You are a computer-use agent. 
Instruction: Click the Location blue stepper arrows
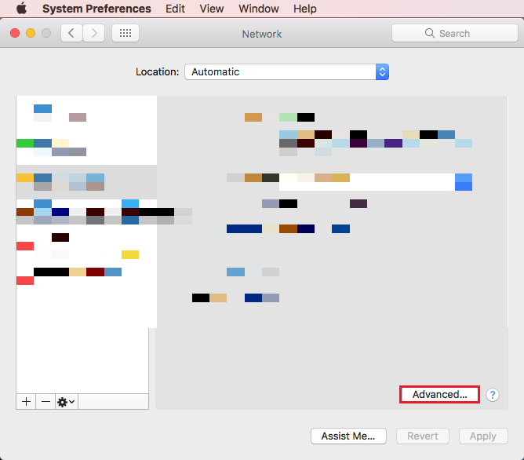[382, 72]
